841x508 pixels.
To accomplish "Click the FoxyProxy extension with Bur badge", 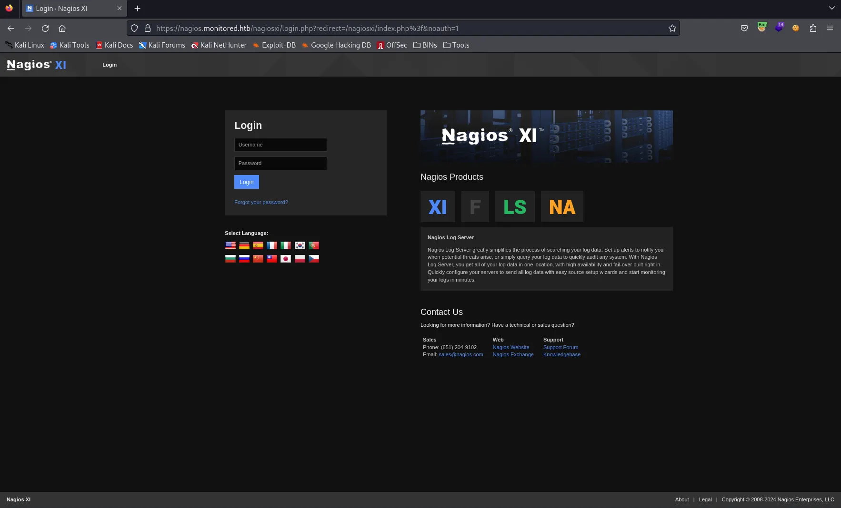I will (762, 28).
